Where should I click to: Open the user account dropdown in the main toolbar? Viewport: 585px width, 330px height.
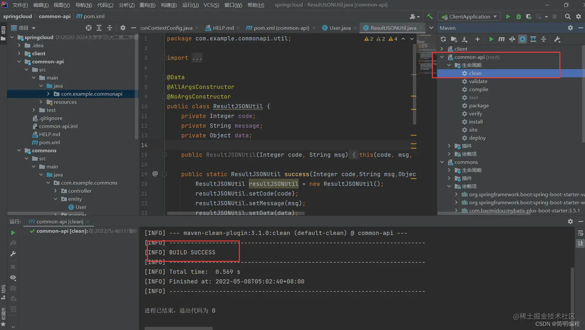tap(414, 17)
